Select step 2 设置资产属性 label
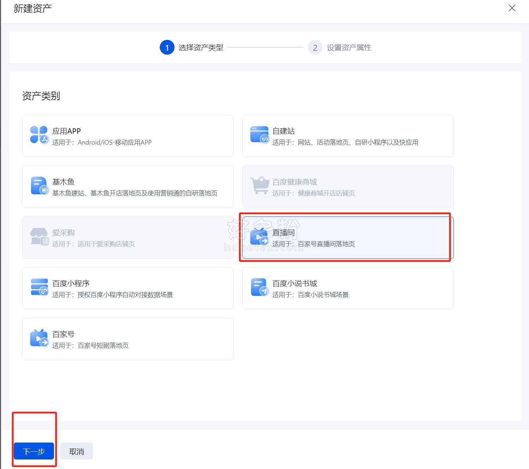This screenshot has width=529, height=469. click(x=349, y=48)
